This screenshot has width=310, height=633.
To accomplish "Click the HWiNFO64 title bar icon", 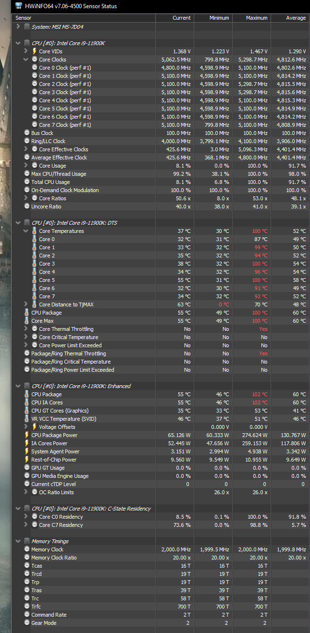I will tap(18, 6).
